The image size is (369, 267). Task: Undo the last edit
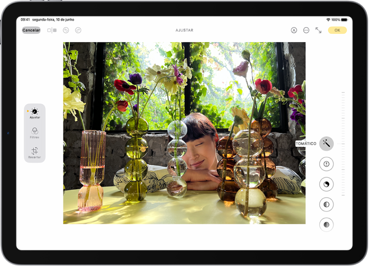tap(66, 30)
